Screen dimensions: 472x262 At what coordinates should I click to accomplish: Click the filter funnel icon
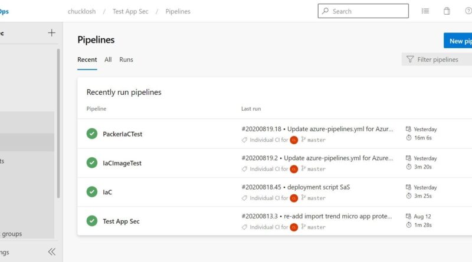coord(410,59)
